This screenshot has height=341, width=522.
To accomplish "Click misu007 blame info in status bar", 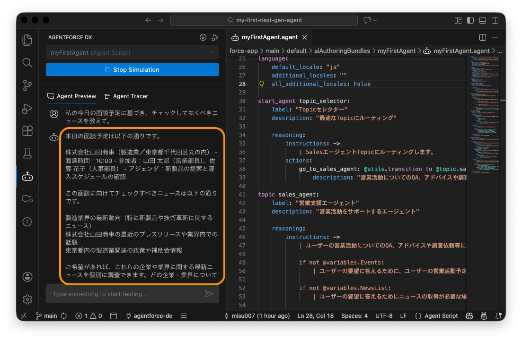I will tap(257, 316).
